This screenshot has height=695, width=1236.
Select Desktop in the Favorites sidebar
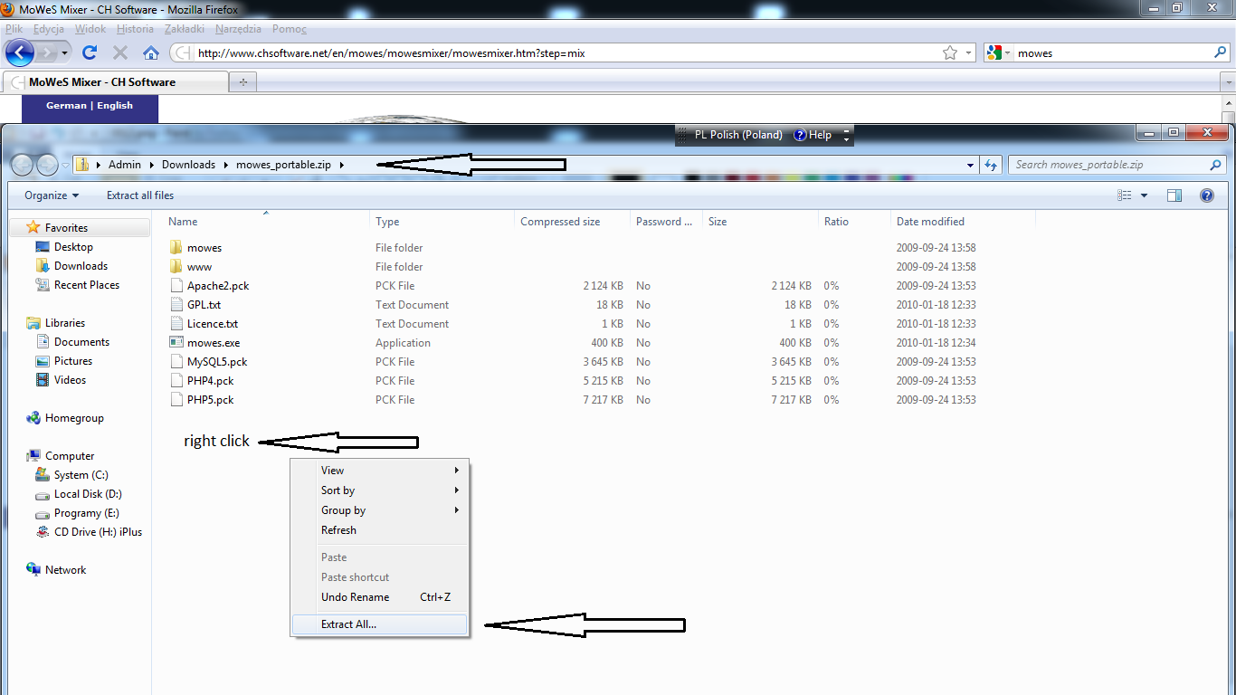(x=73, y=247)
